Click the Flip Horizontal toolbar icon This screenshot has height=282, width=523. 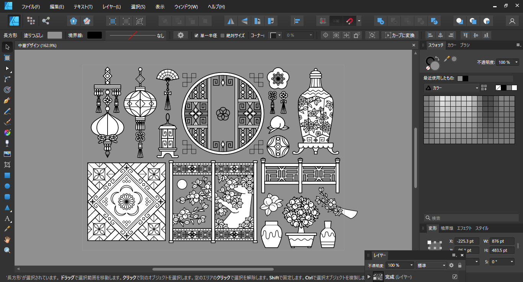coord(231,21)
